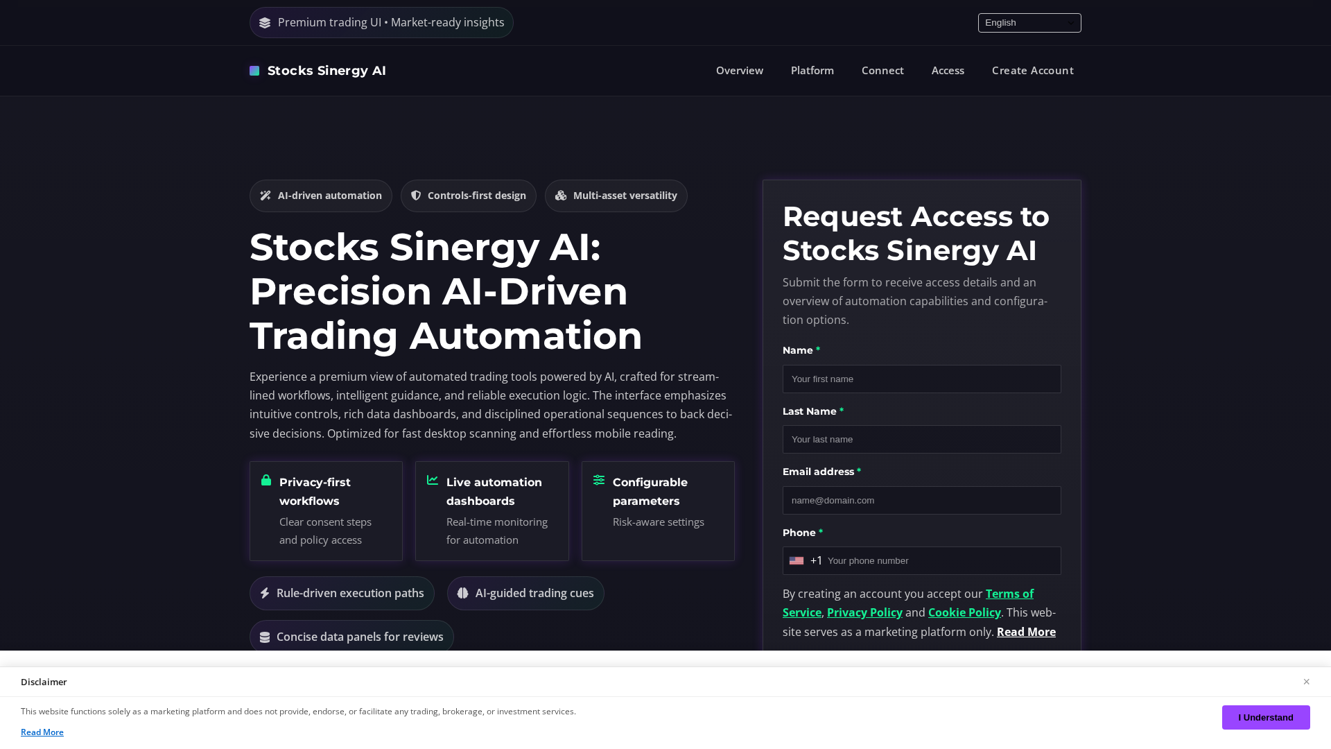Image resolution: width=1331 pixels, height=749 pixels.
Task: Click the Request Access to Stocks Sinergy AI heading
Action: tap(916, 234)
